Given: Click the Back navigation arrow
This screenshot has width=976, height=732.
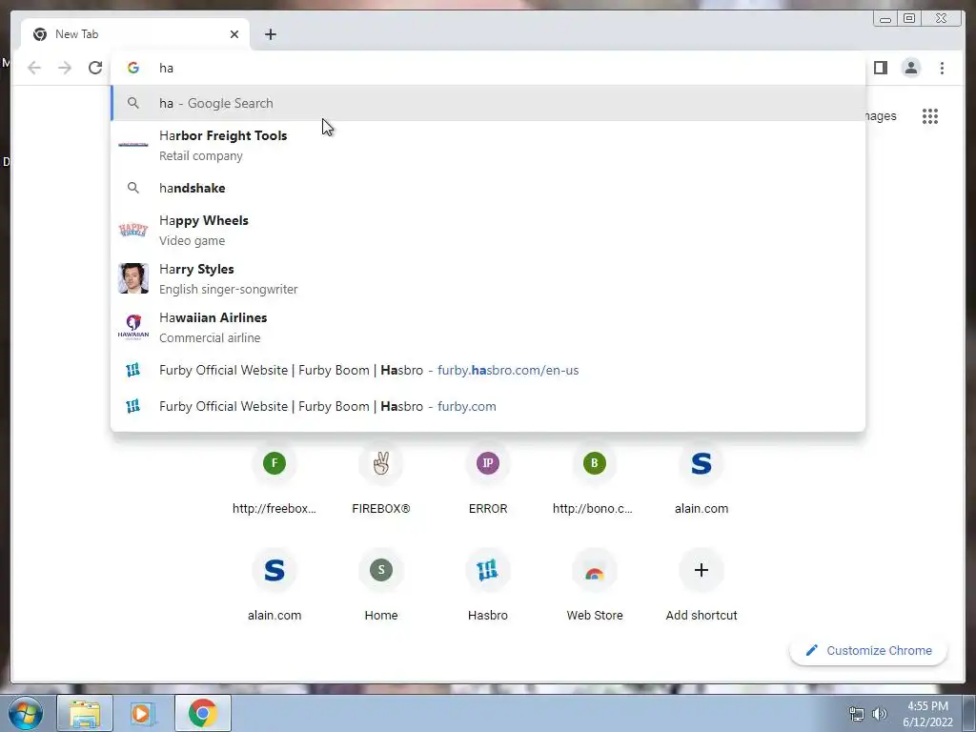Looking at the screenshot, I should tap(34, 68).
